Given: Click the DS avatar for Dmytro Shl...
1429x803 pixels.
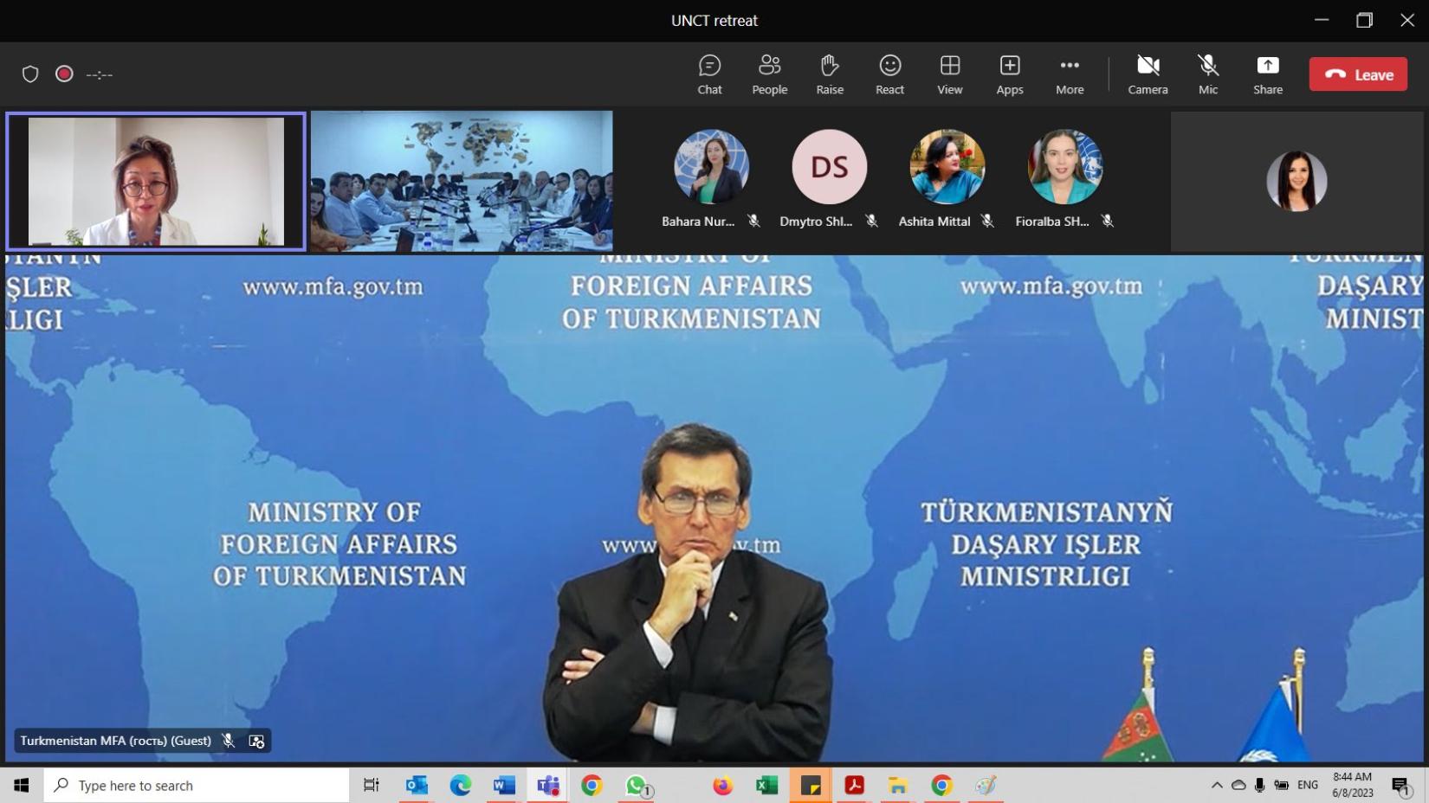Looking at the screenshot, I should pyautogui.click(x=829, y=167).
